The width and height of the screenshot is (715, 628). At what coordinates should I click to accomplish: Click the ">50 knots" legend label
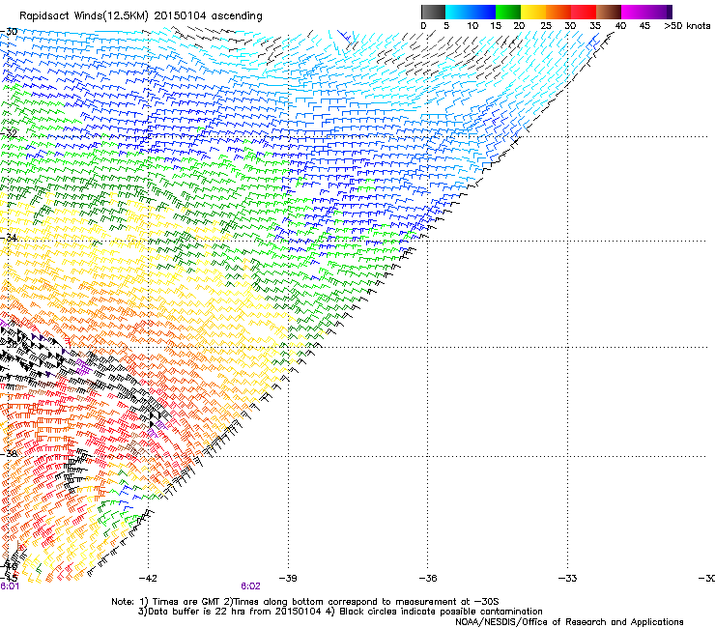click(687, 26)
